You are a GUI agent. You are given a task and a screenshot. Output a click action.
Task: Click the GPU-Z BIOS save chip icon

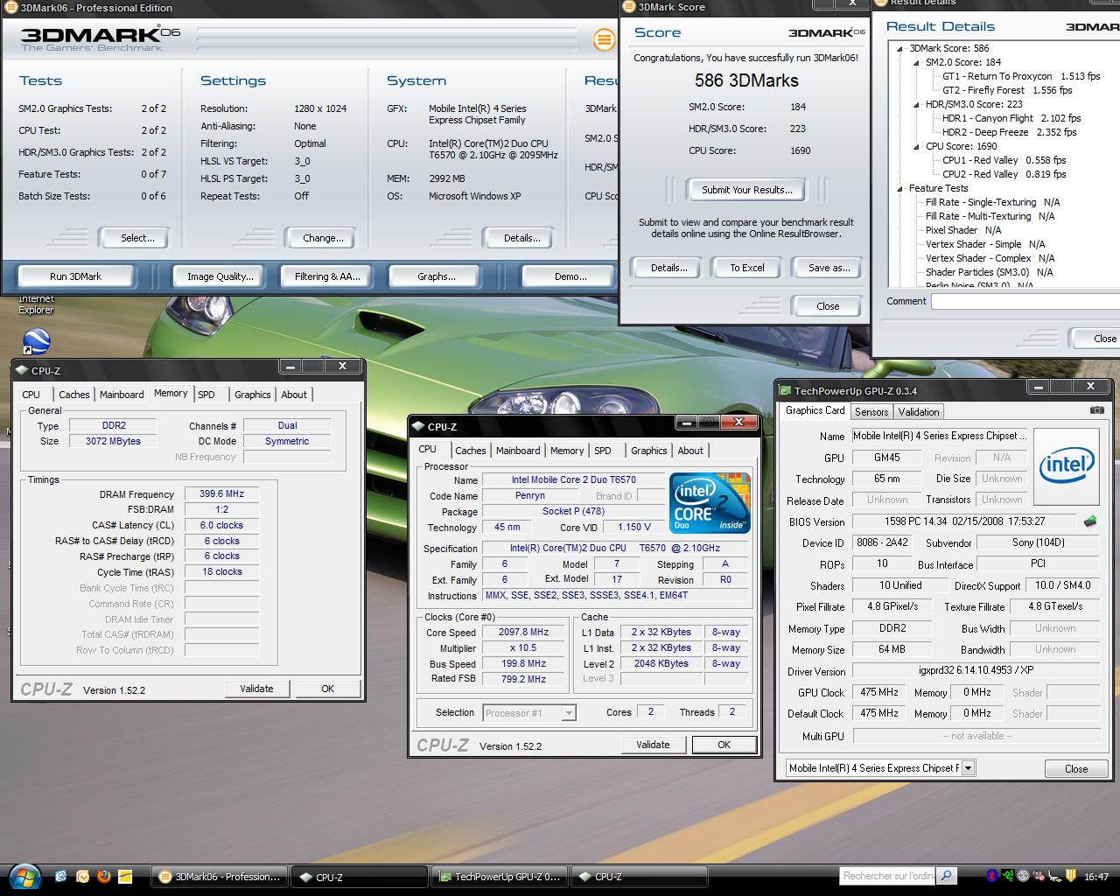1089,521
